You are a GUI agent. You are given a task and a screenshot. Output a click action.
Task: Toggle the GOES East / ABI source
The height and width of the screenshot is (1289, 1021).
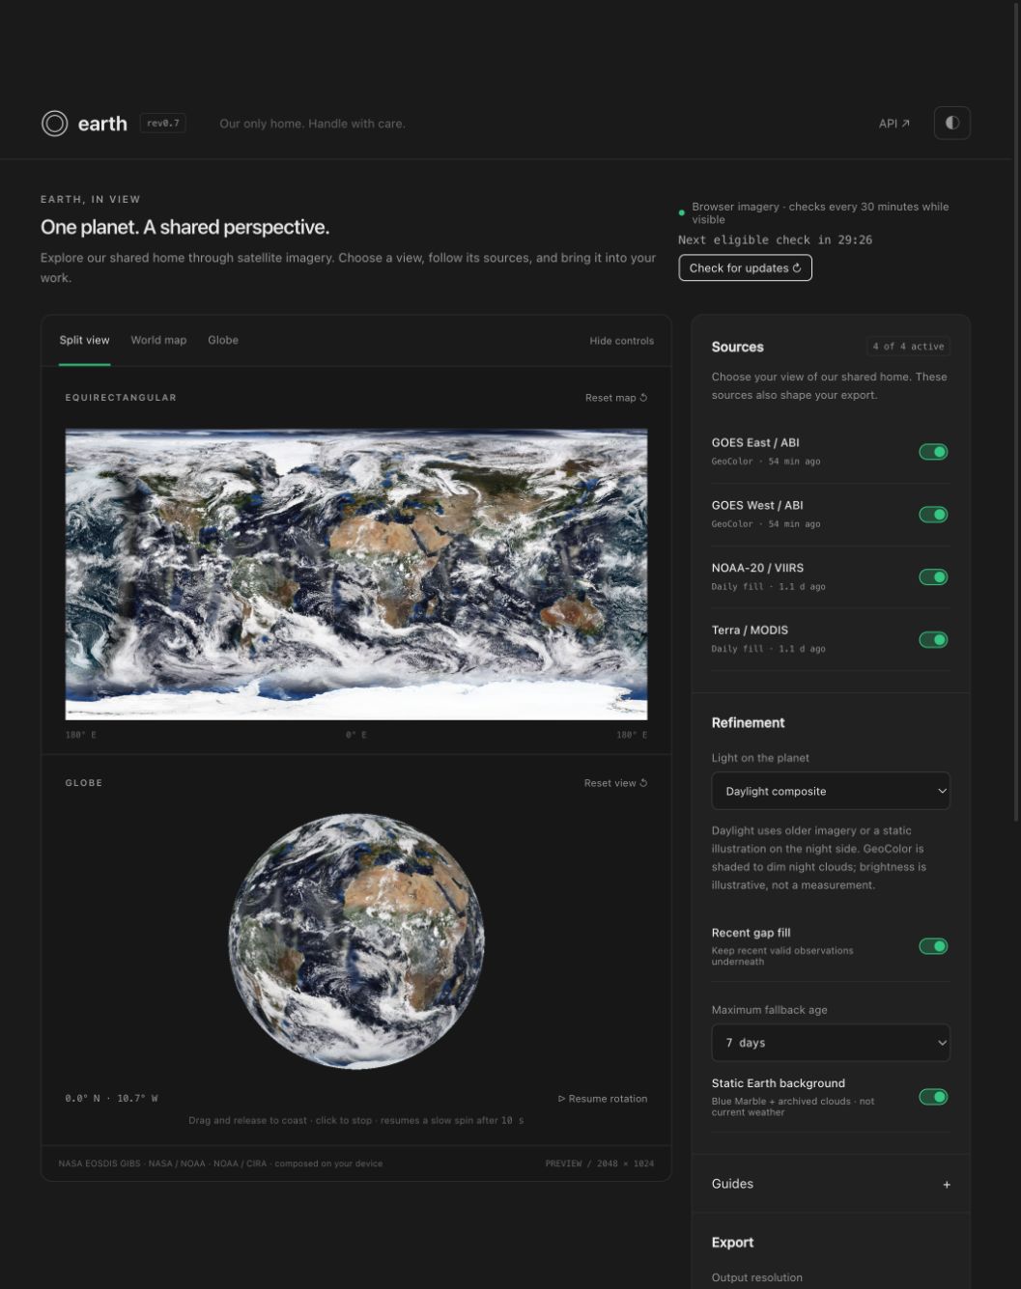tap(933, 452)
